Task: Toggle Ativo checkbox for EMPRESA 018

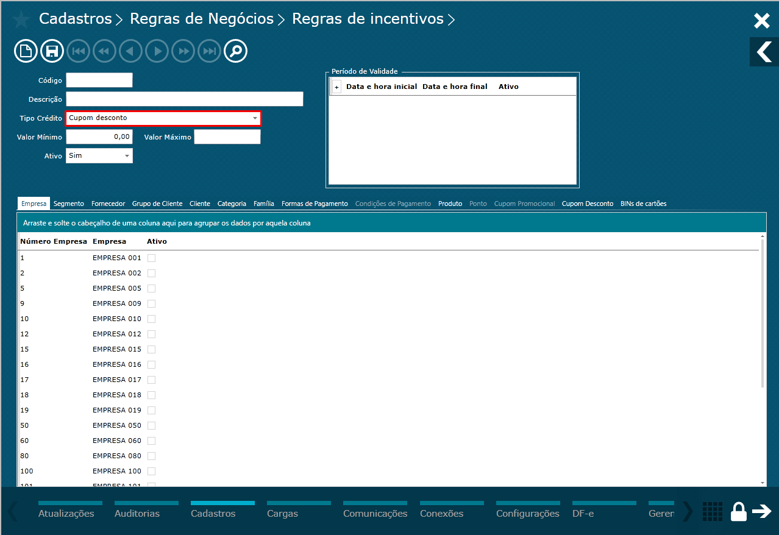Action: point(151,395)
